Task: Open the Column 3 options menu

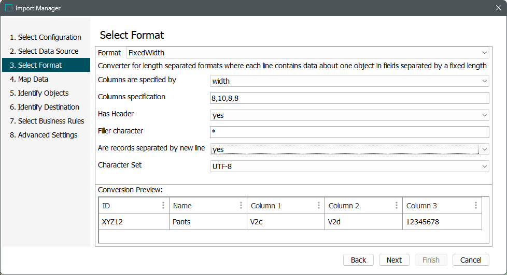Action: (476, 205)
